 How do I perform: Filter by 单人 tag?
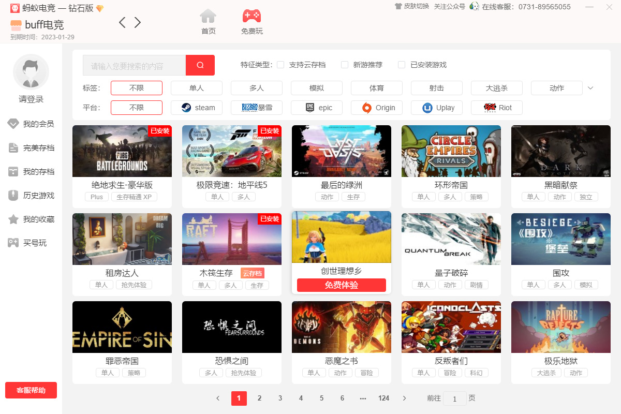click(x=197, y=88)
